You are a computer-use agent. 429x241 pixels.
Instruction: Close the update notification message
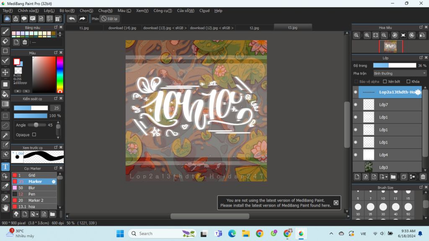tap(336, 203)
